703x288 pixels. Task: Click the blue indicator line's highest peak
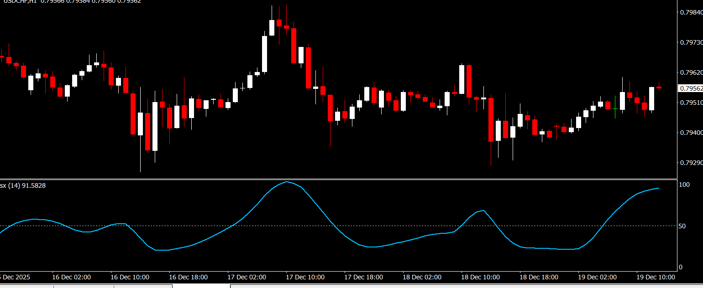(x=286, y=182)
